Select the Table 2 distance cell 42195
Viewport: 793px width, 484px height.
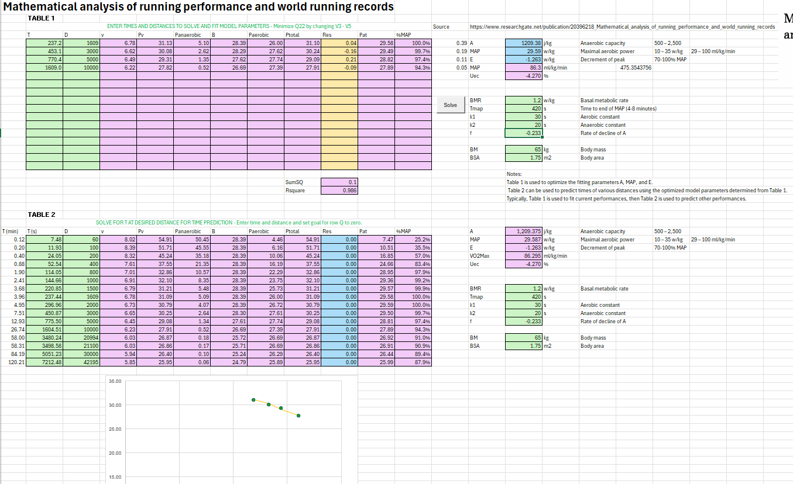pos(81,362)
